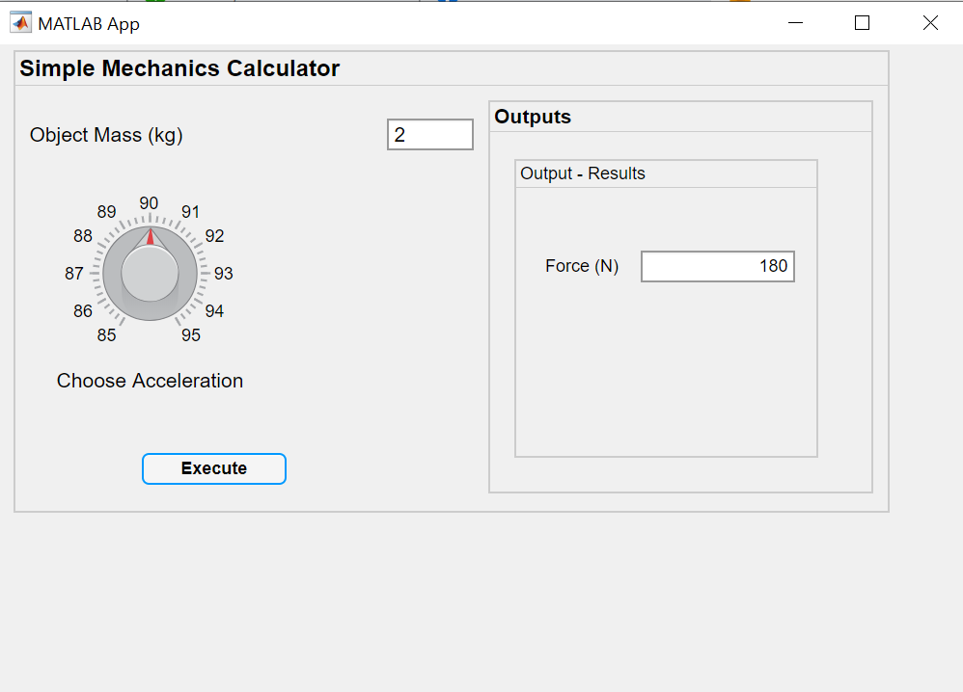Click tick label 87 on the knob scale
The height and width of the screenshot is (692, 963).
[74, 274]
